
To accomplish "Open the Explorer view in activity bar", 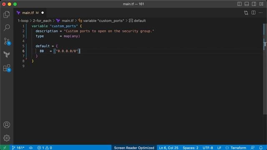I will tap(7, 14).
